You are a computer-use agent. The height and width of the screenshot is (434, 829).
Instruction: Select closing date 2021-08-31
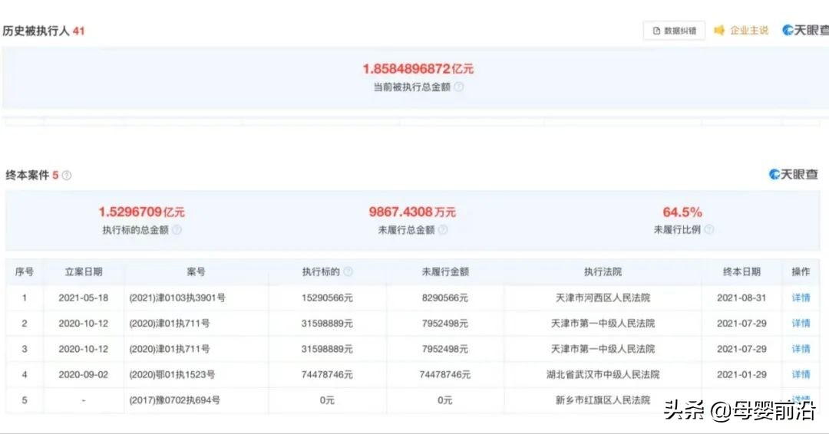741,298
